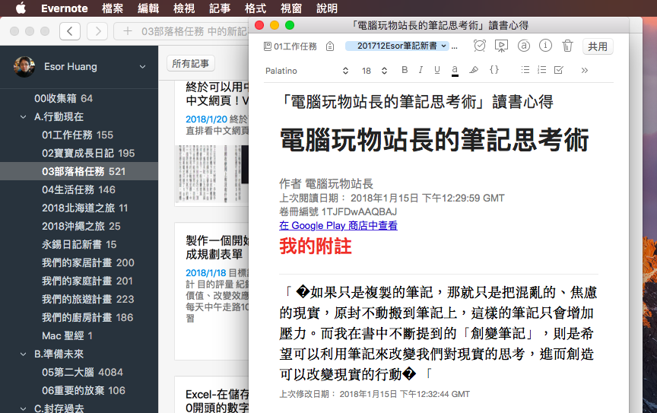Open the 我們的家庭計畫 notebook
Image resolution: width=657 pixels, height=413 pixels.
79,281
